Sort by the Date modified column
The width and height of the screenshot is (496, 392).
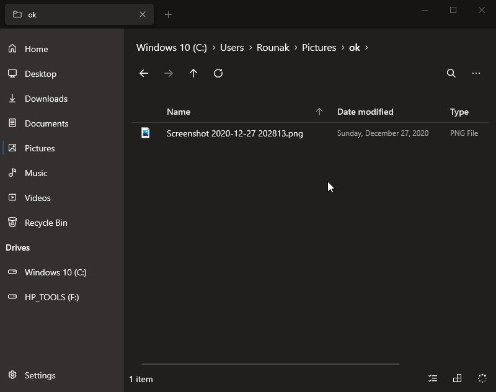click(x=365, y=112)
